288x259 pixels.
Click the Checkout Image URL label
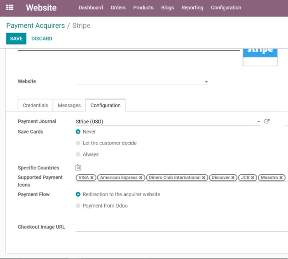tap(41, 227)
